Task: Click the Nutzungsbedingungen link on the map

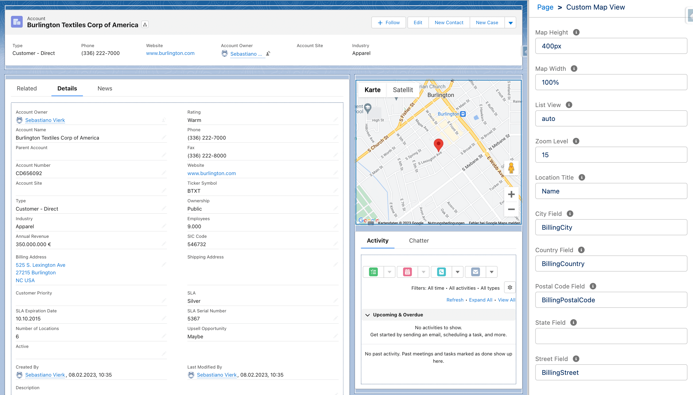Action: pos(446,223)
